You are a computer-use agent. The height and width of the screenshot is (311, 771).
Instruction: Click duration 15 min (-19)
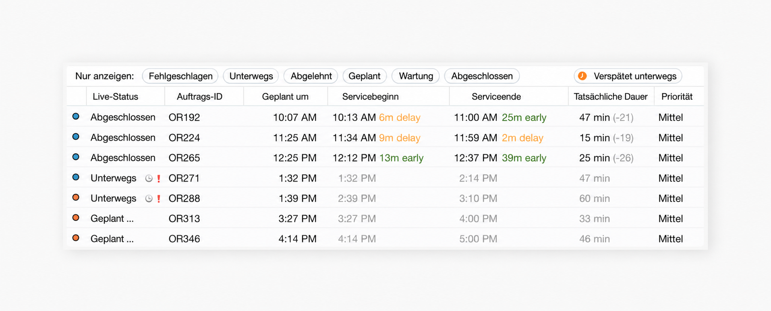point(606,138)
